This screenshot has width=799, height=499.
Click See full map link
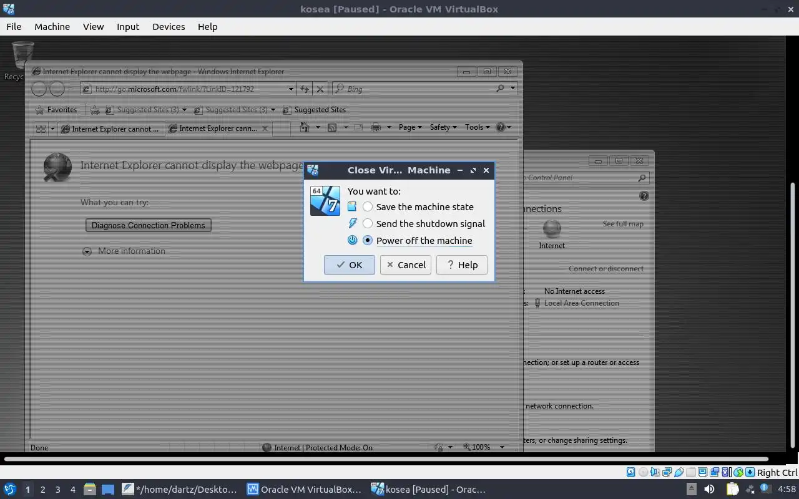[623, 224]
